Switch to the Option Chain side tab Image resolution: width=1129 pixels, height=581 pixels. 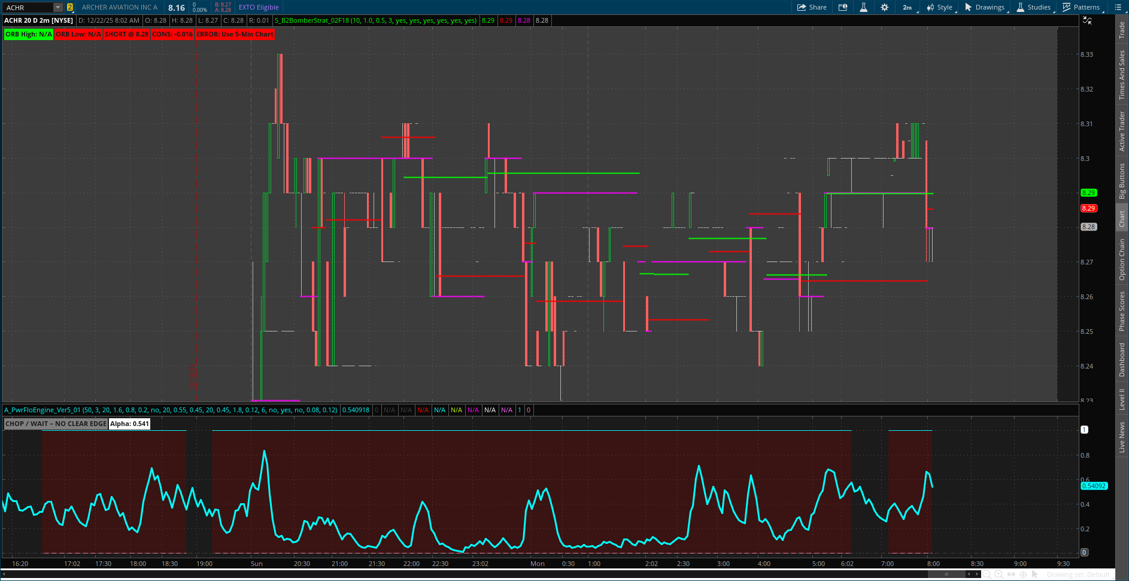(x=1122, y=259)
